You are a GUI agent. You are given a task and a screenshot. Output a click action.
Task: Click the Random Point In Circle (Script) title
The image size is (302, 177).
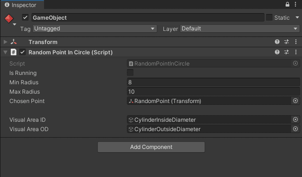[71, 52]
